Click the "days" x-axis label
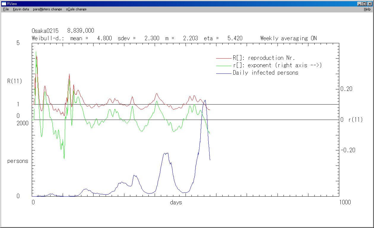Viewport: 374px width, 228px height. pyautogui.click(x=176, y=203)
